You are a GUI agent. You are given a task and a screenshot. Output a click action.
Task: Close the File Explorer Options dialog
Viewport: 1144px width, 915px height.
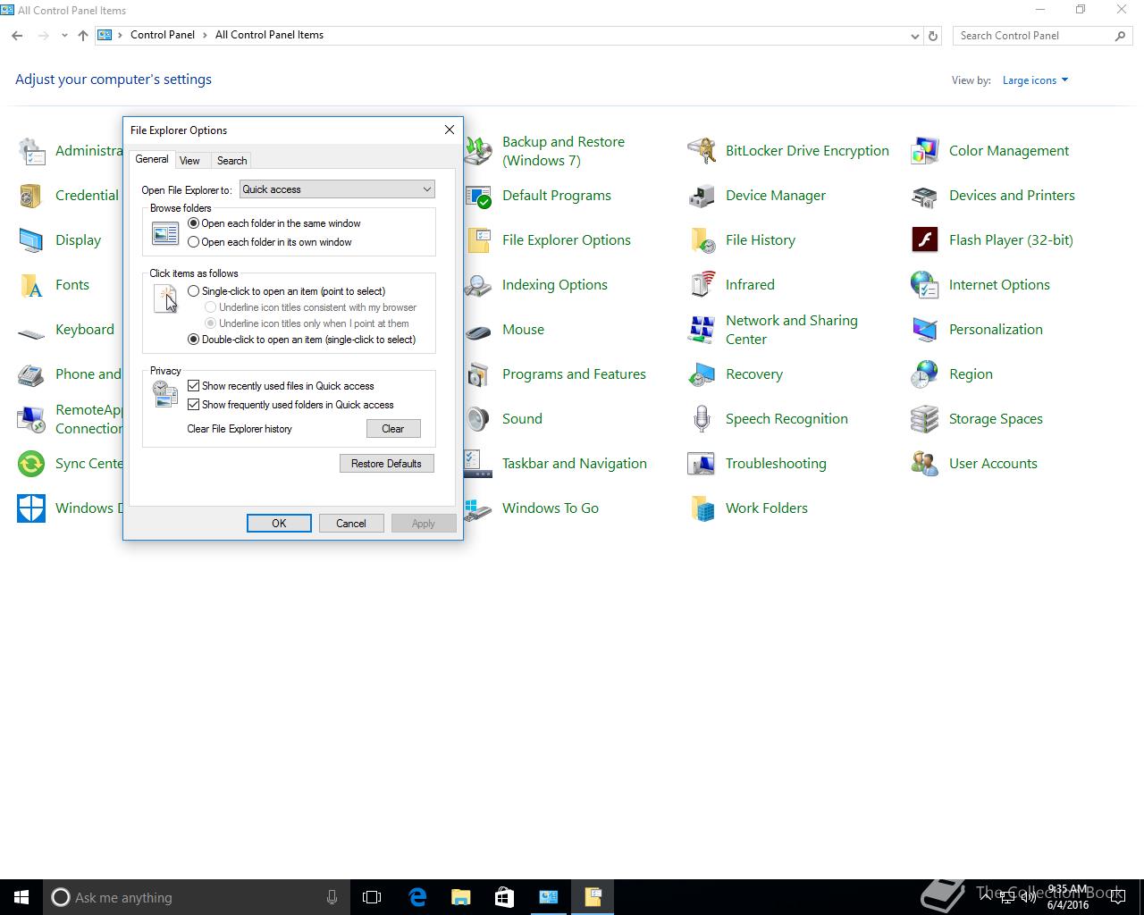tap(450, 130)
